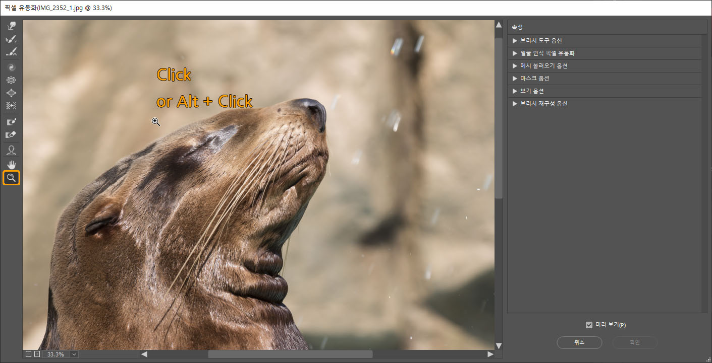Image resolution: width=712 pixels, height=363 pixels.
Task: Click the canvas scroll right arrow
Action: tap(490, 354)
